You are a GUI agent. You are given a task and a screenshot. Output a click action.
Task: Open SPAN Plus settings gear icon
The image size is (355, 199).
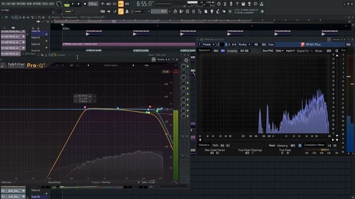coord(337,51)
